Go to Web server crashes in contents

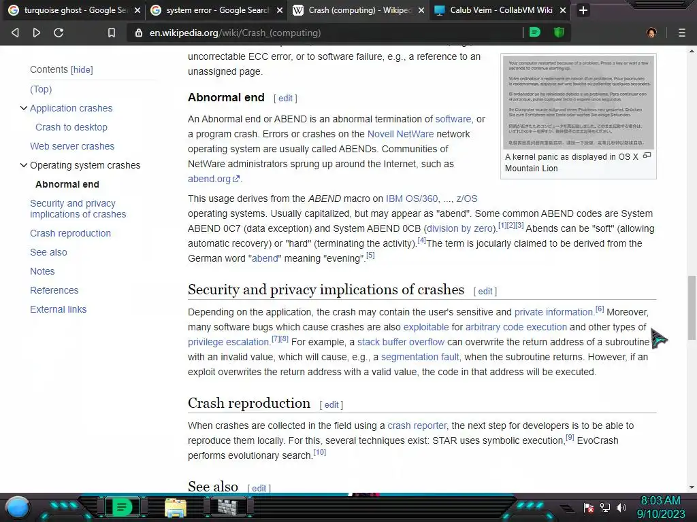pos(72,147)
